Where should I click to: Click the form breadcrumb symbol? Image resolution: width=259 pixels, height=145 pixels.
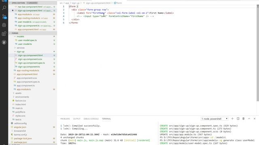118,3
